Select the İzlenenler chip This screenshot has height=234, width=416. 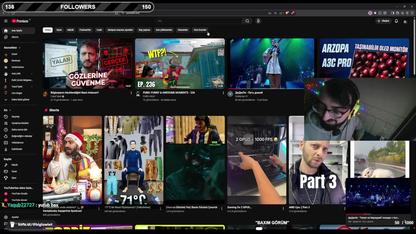183,30
